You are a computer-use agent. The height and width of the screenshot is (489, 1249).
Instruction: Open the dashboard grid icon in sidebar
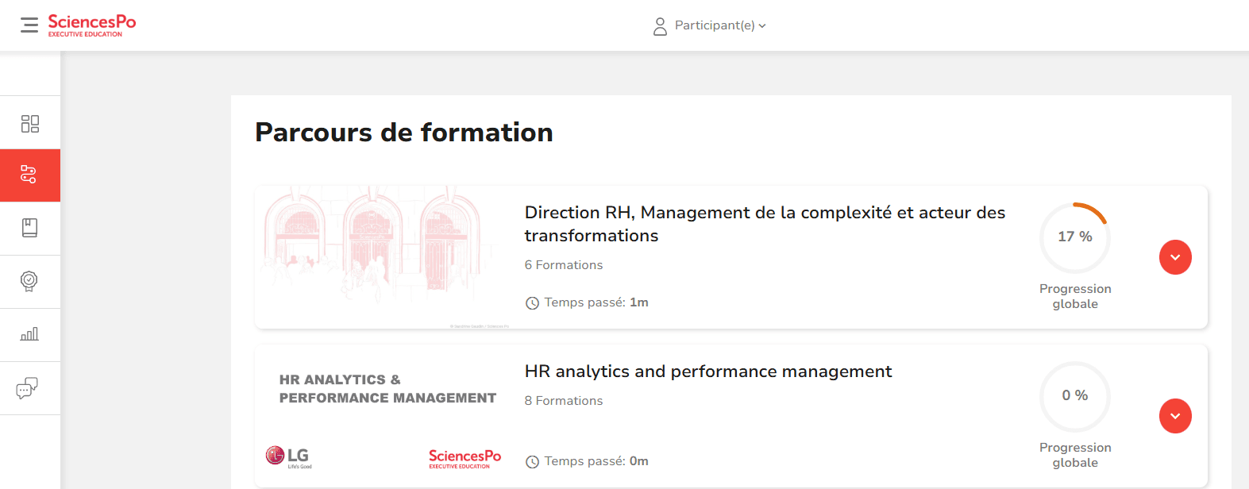pos(30,123)
